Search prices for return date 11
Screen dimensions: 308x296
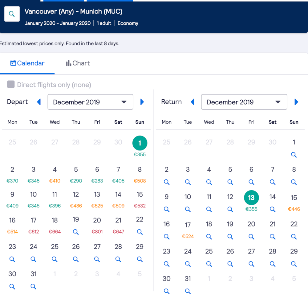pos(209,209)
